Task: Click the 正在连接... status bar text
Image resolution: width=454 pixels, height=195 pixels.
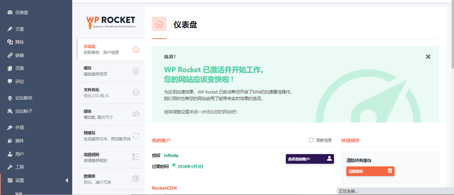Action: click(348, 191)
